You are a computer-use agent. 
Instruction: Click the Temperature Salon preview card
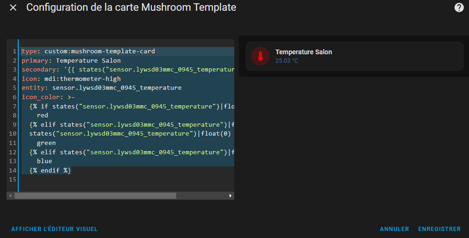coord(354,56)
